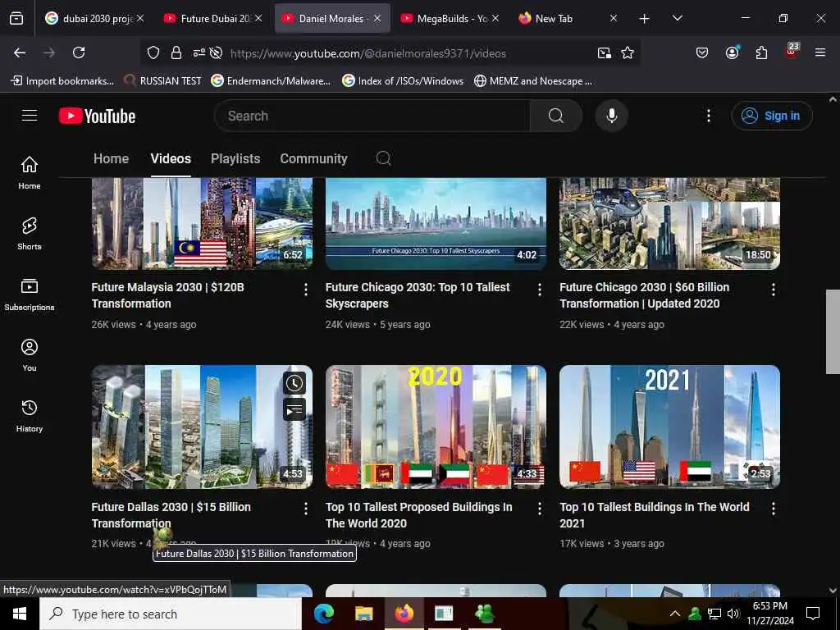Open the Windows Start menu
Image resolution: width=840 pixels, height=630 pixels.
(x=20, y=614)
